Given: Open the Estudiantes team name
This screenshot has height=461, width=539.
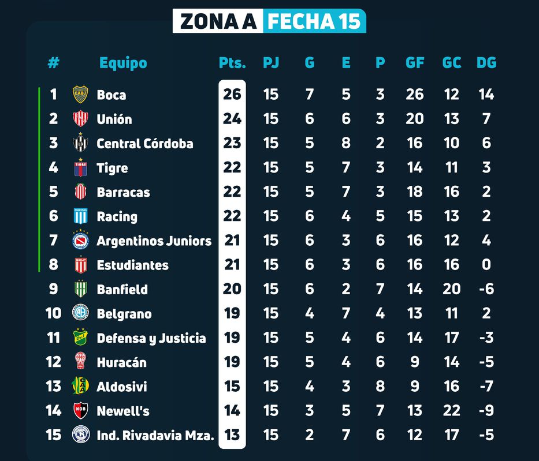Looking at the screenshot, I should coord(132,265).
